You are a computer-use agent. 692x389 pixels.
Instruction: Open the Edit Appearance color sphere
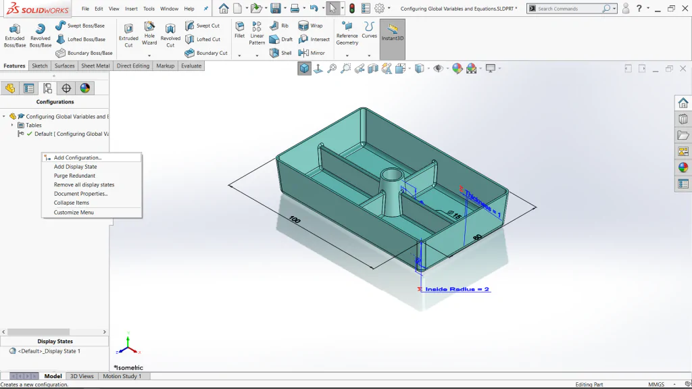tap(457, 68)
